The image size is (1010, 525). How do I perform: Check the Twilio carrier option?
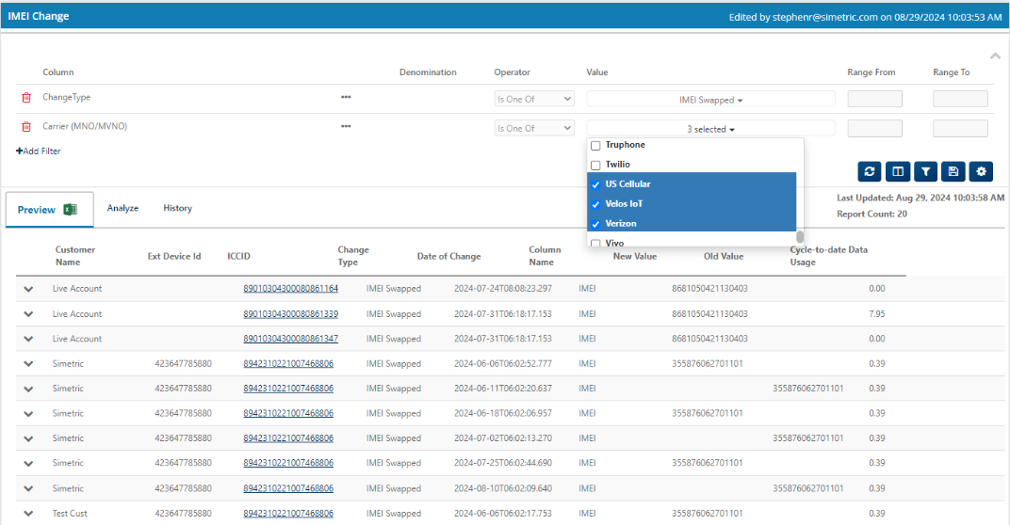[595, 166]
